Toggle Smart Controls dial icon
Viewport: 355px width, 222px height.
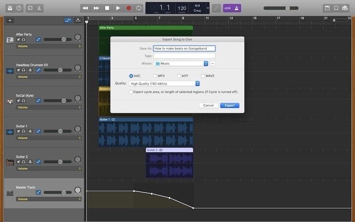pyautogui.click(x=30, y=8)
